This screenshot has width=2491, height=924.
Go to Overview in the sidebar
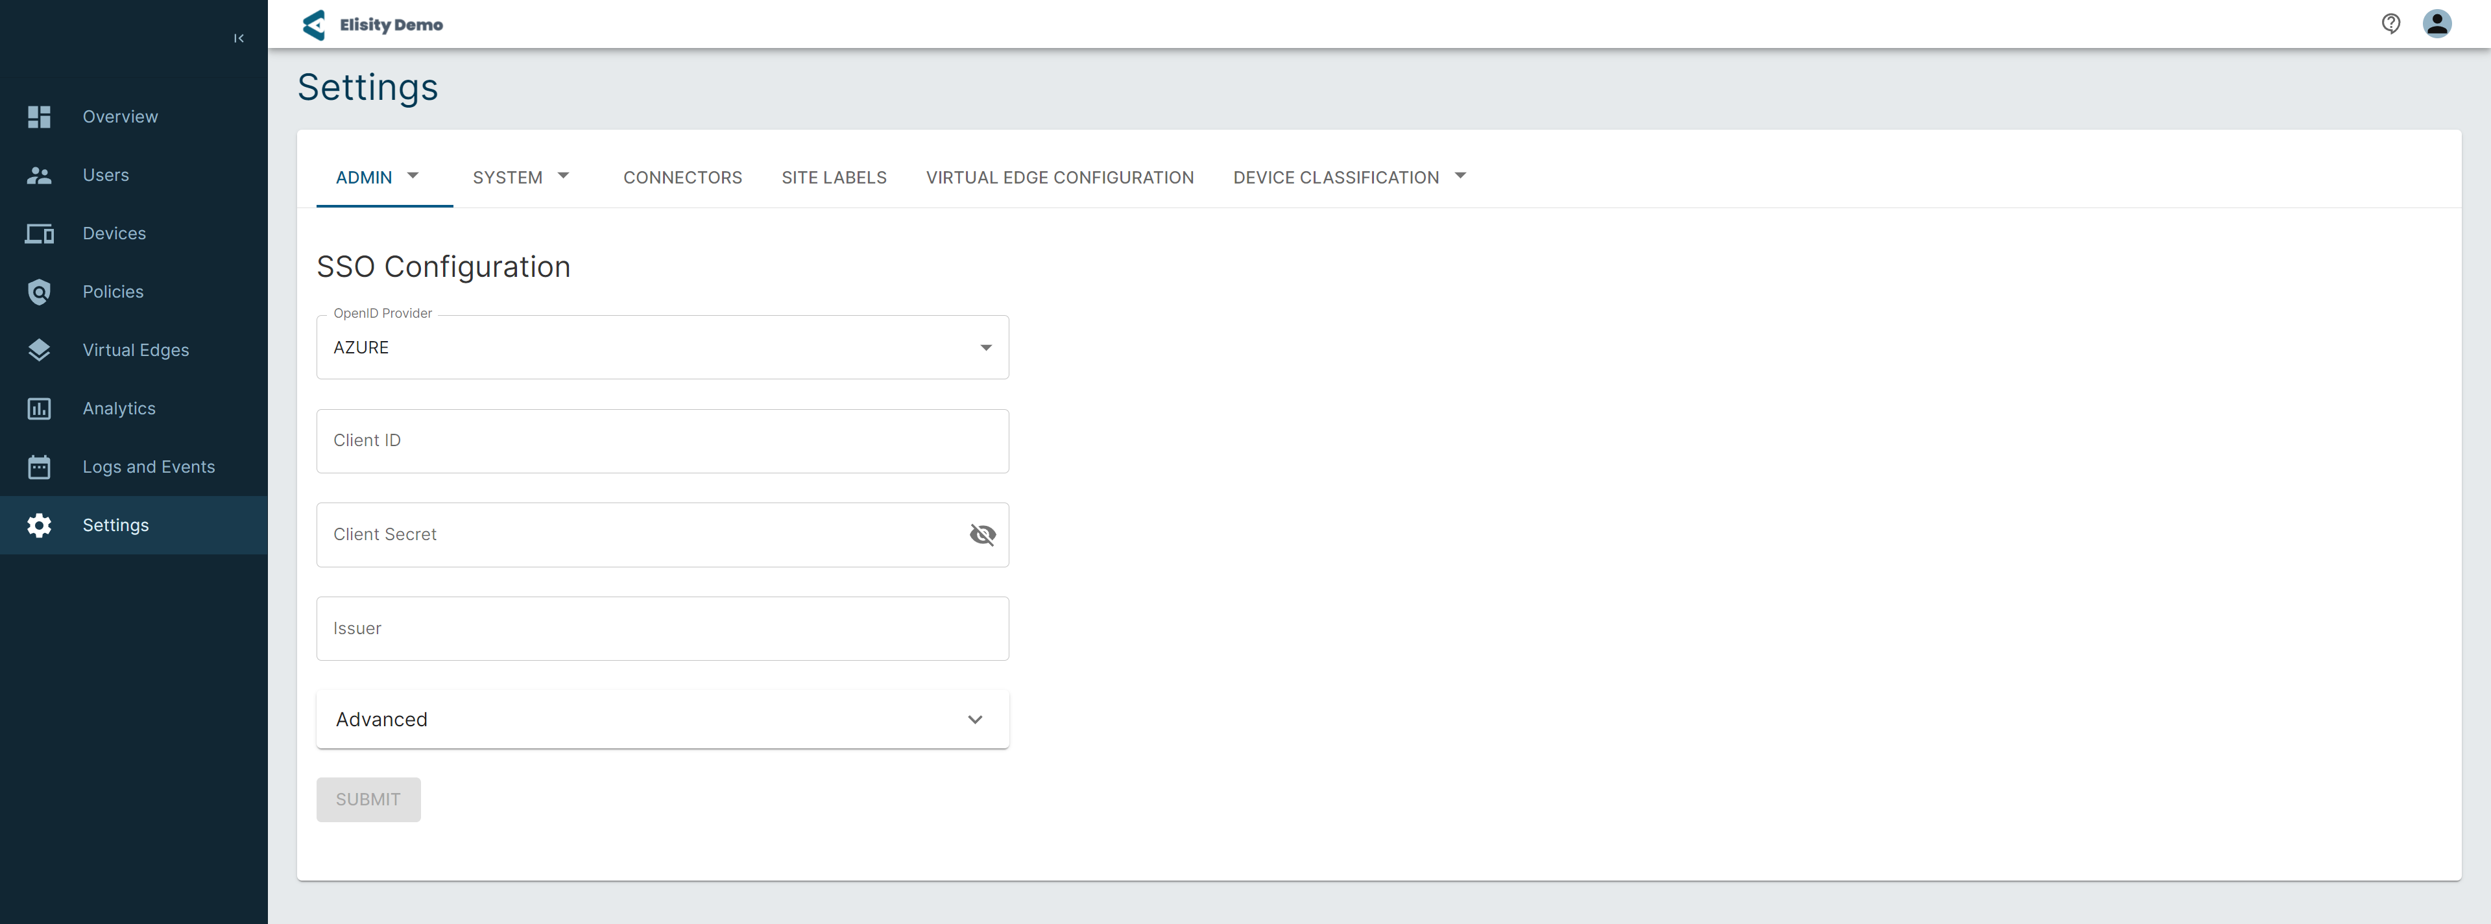(120, 117)
